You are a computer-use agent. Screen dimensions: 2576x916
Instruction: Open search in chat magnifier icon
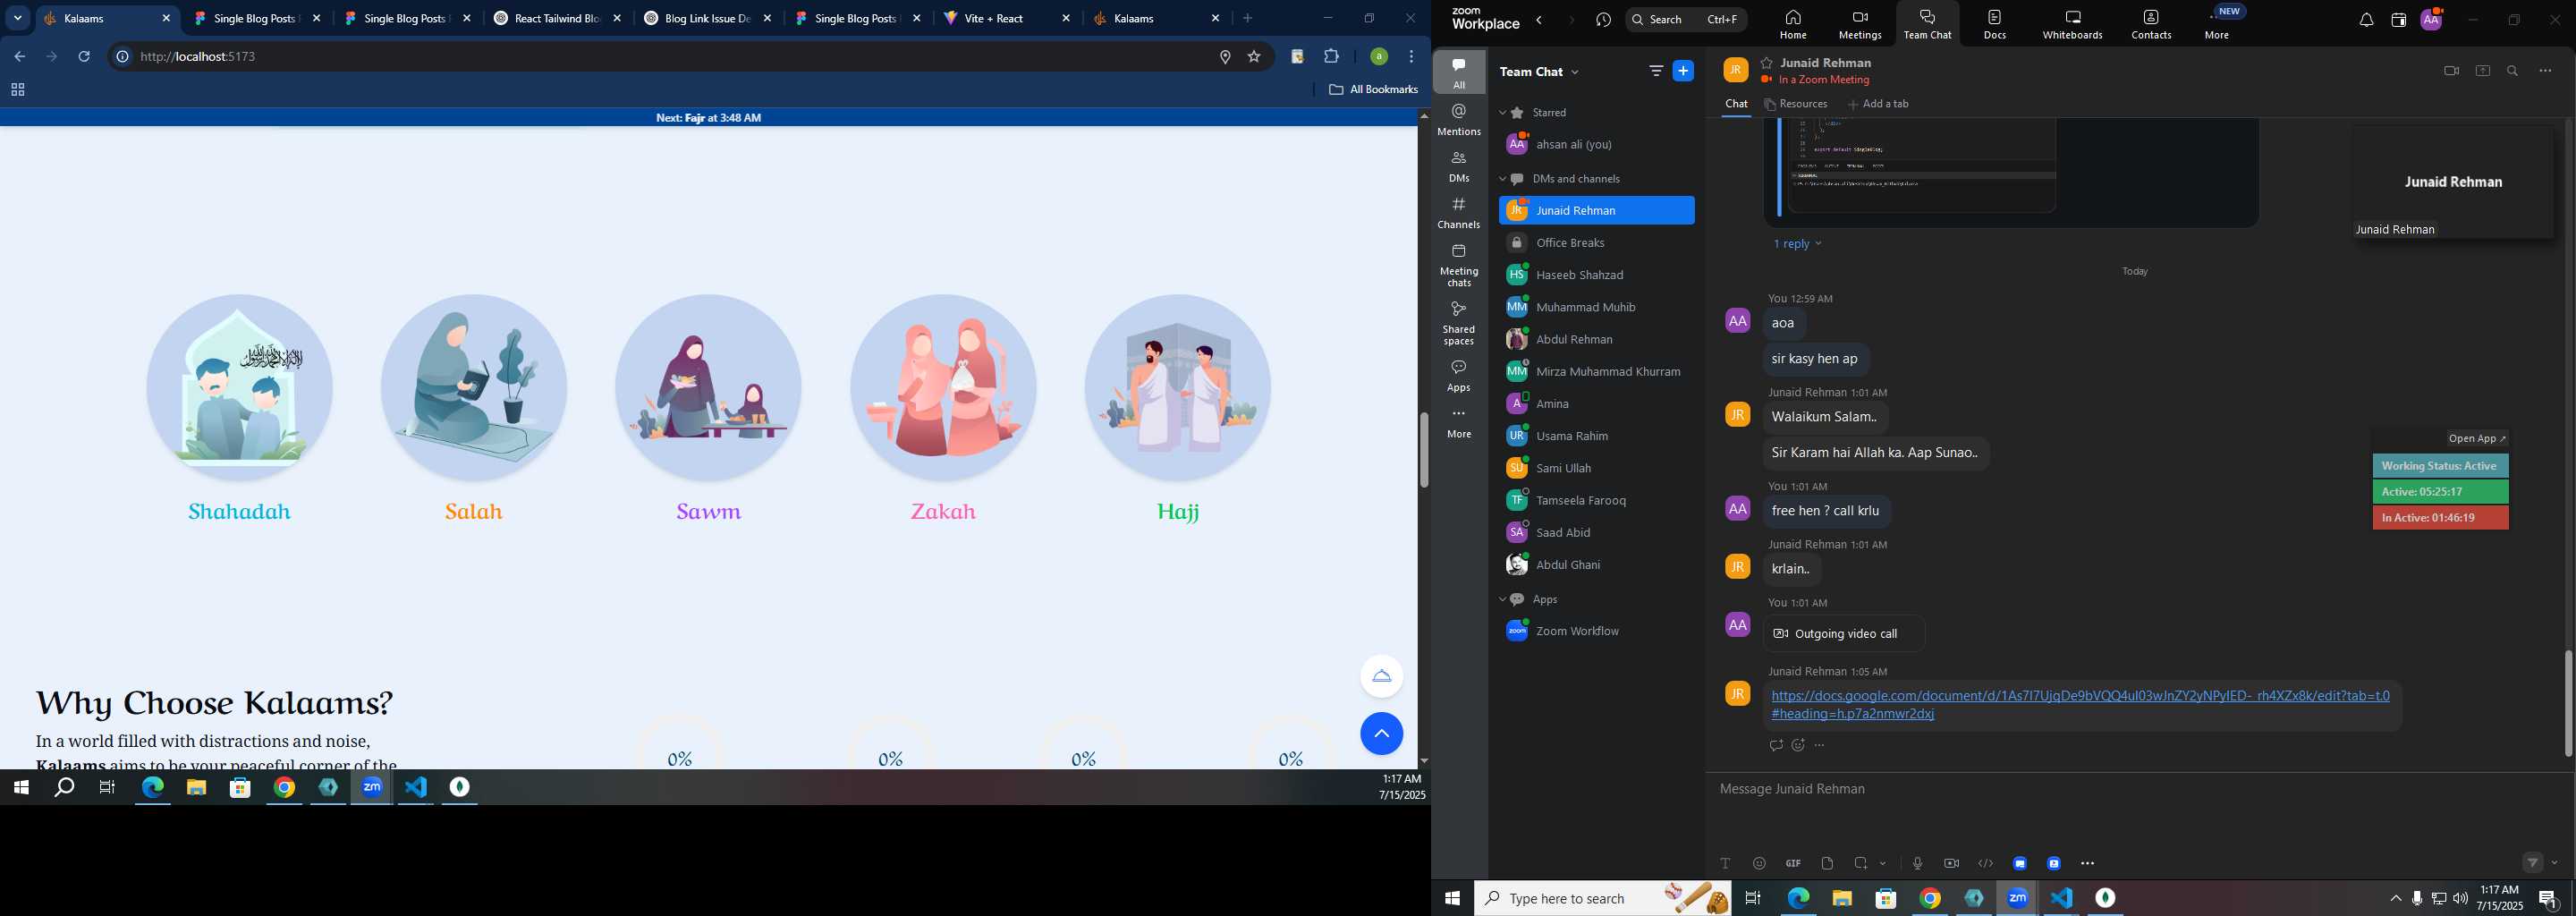2513,71
